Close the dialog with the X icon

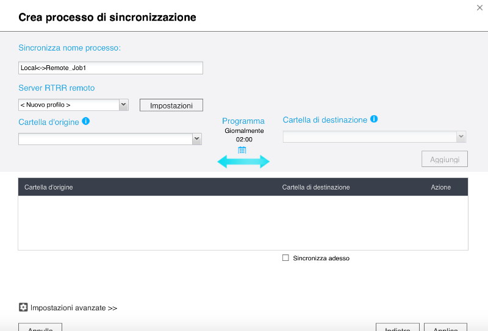[479, 7]
